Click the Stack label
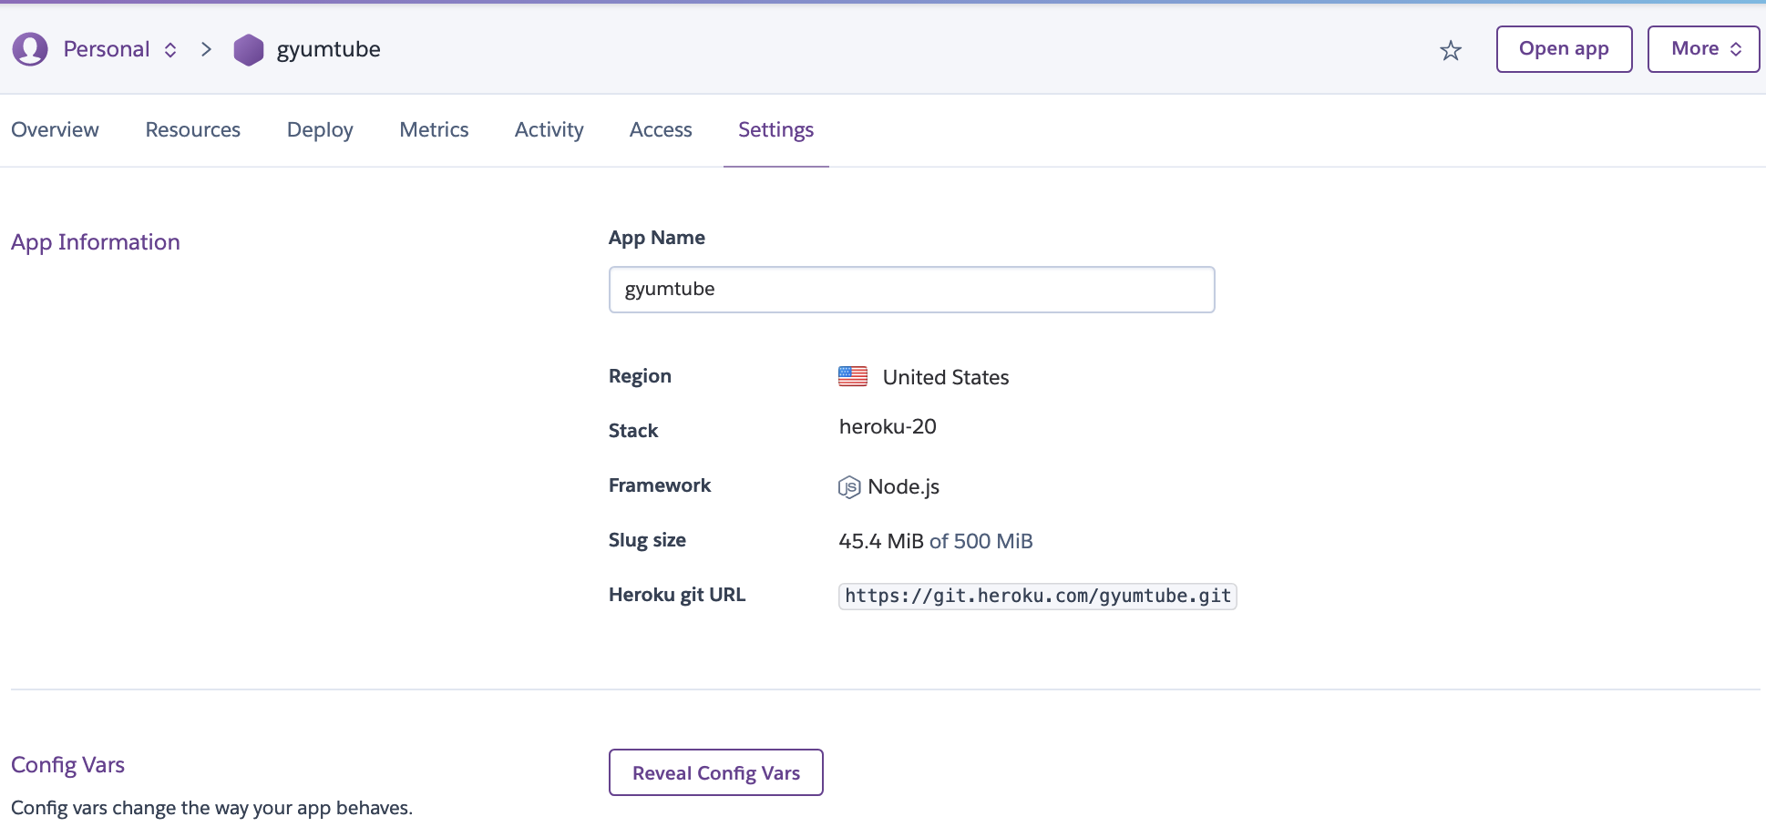Viewport: 1766px width, 827px height. coord(633,431)
